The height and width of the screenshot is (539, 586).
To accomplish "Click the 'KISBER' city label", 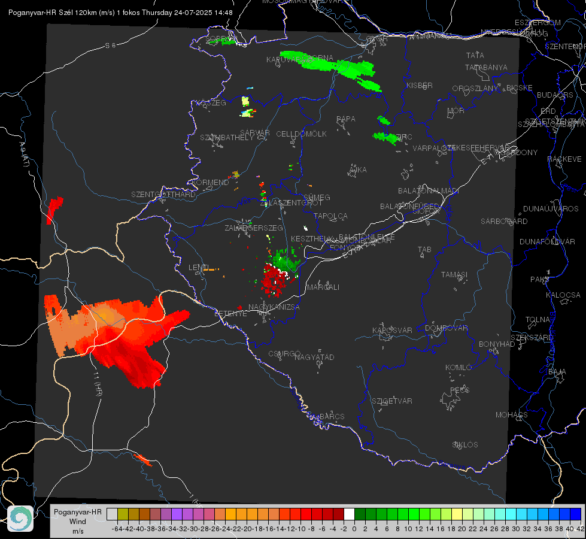I will tap(420, 85).
